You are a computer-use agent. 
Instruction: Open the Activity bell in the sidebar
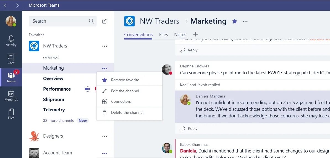tap(11, 41)
